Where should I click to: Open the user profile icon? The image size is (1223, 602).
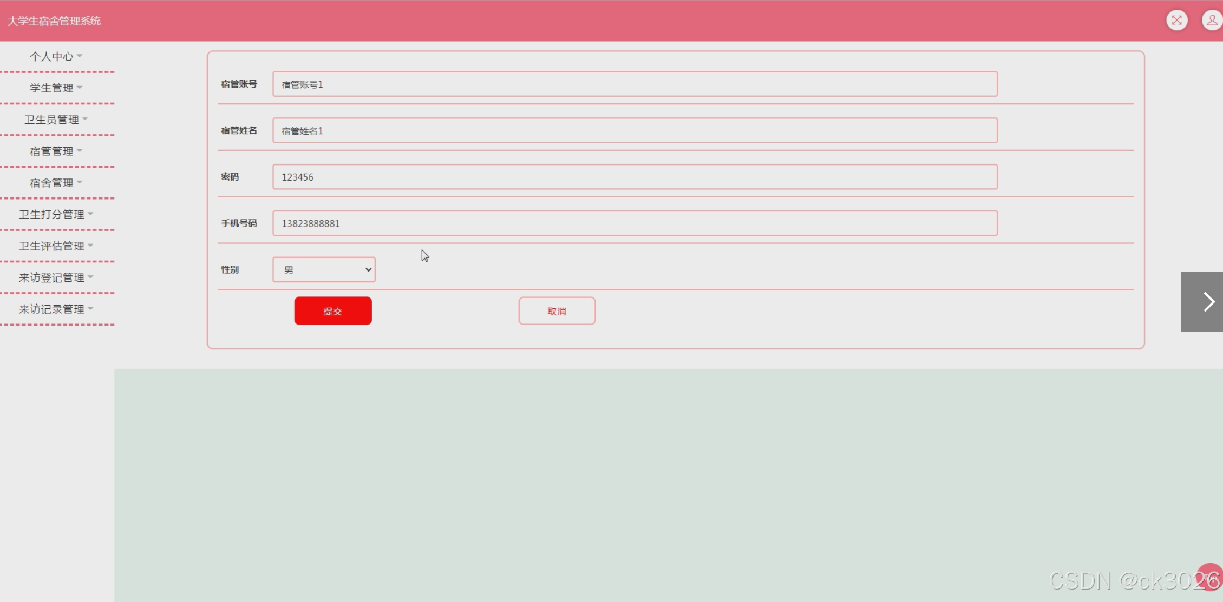(x=1212, y=21)
